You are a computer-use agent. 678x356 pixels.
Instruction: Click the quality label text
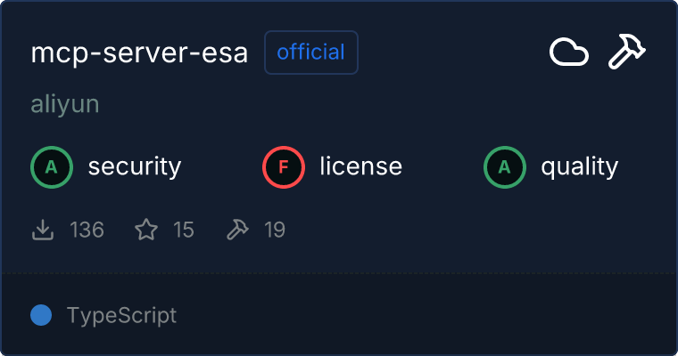[579, 166]
